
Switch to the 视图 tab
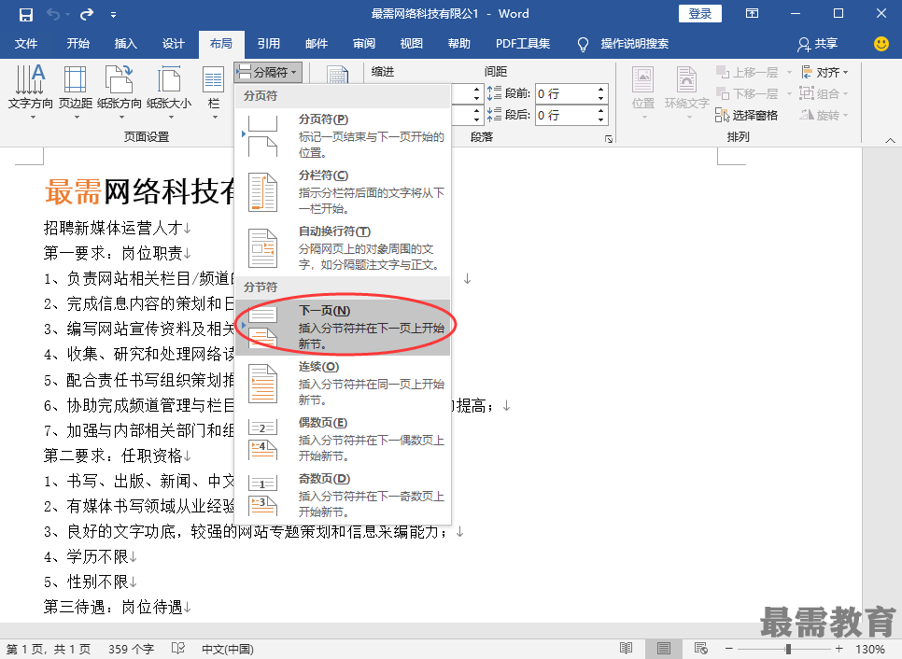tap(411, 44)
